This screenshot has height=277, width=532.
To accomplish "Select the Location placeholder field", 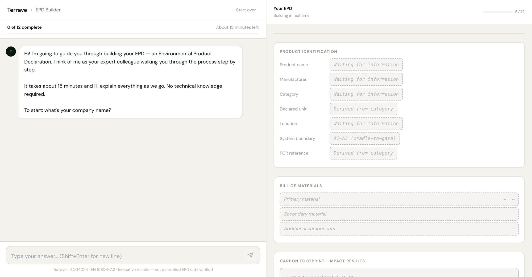I will [366, 124].
